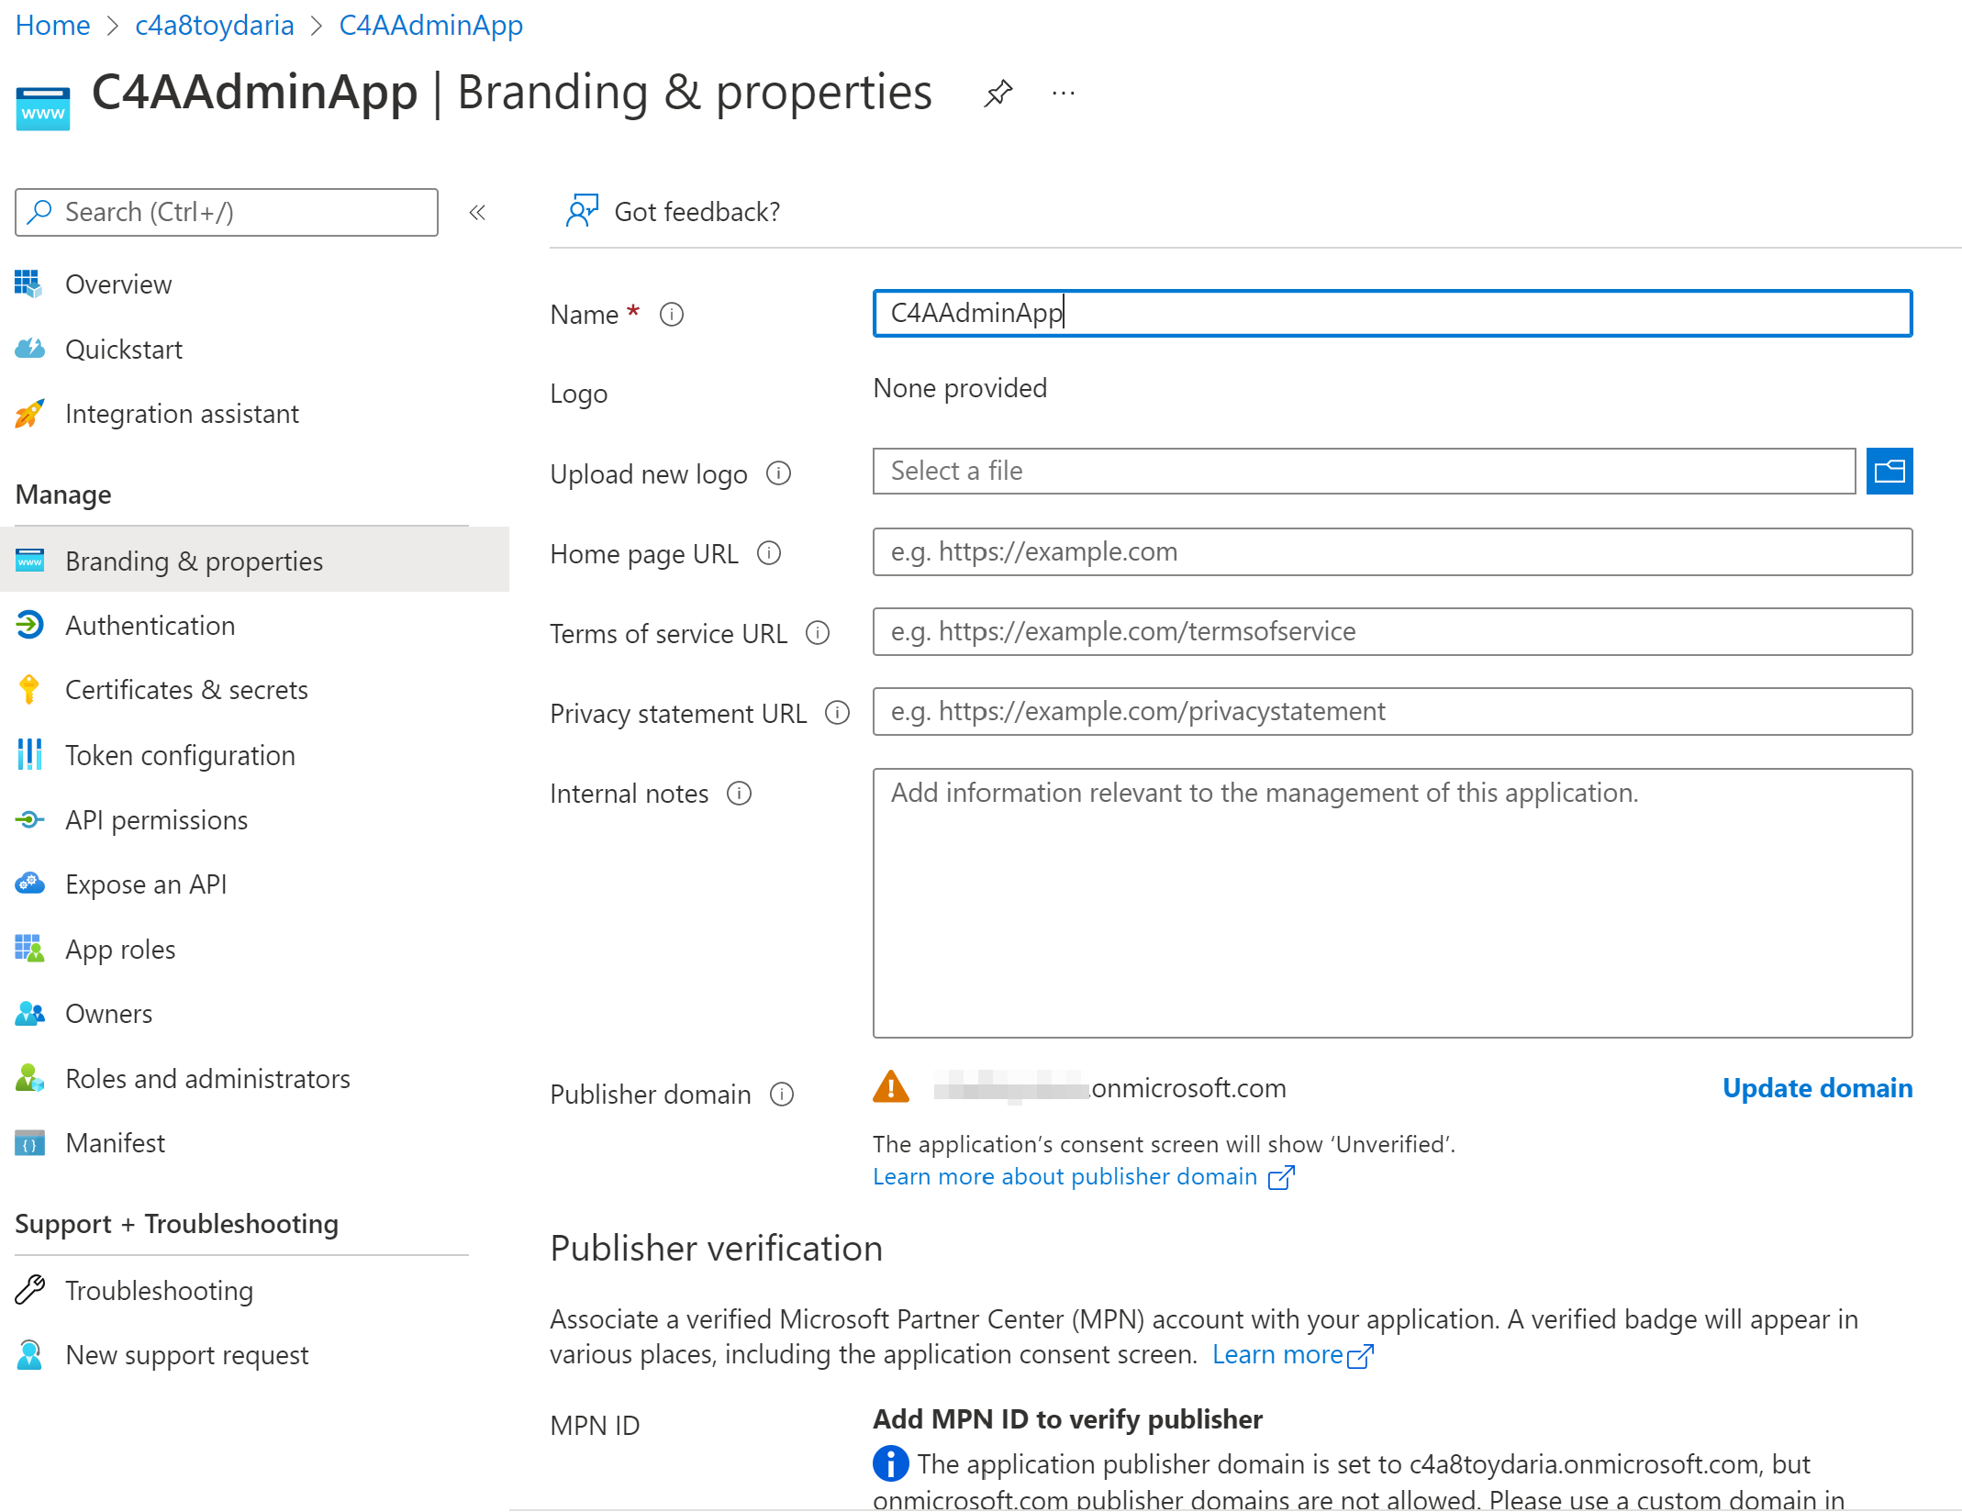Click the C4AAdminApp www app icon
The image size is (1962, 1512).
click(43, 108)
